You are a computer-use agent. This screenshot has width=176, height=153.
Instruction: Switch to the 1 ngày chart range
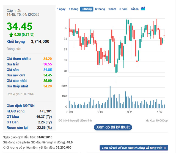click(x=61, y=9)
